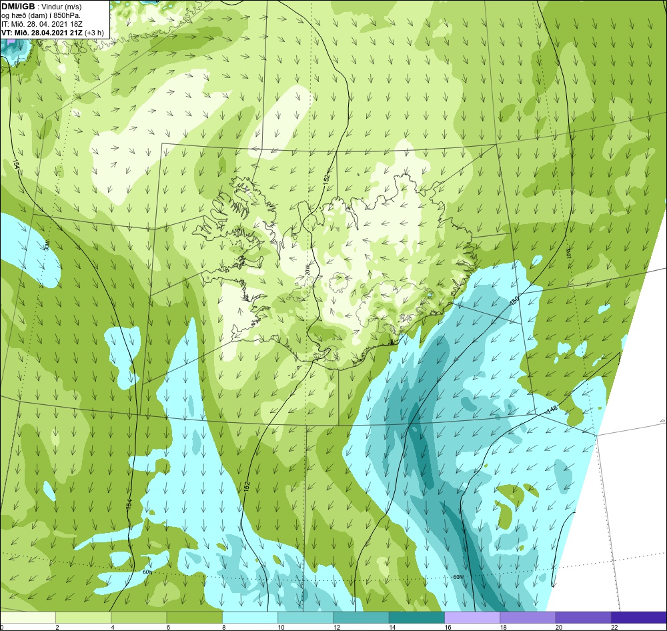Click the 2–4 m/s light green swatch
The image size is (667, 631).
point(83,617)
